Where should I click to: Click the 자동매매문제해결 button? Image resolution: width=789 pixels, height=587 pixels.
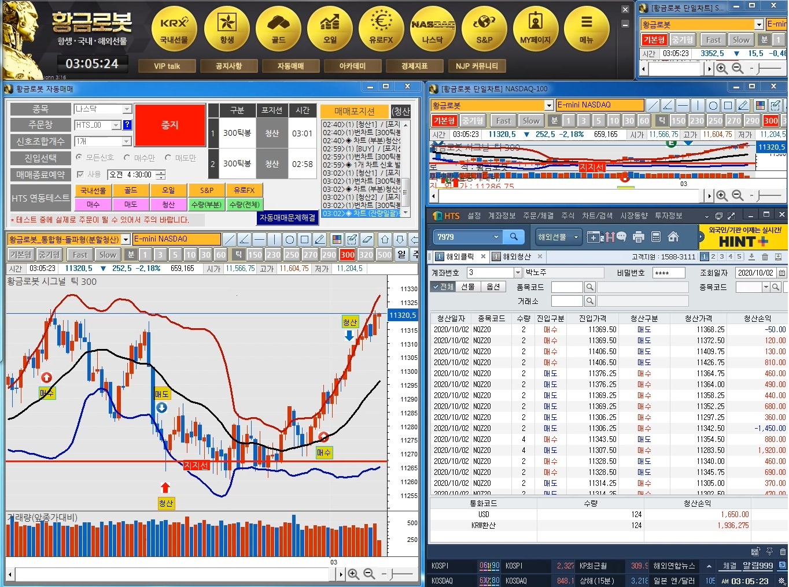click(287, 218)
